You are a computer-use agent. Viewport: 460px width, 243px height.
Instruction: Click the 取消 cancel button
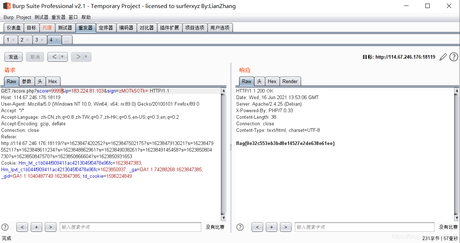[x=35, y=57]
